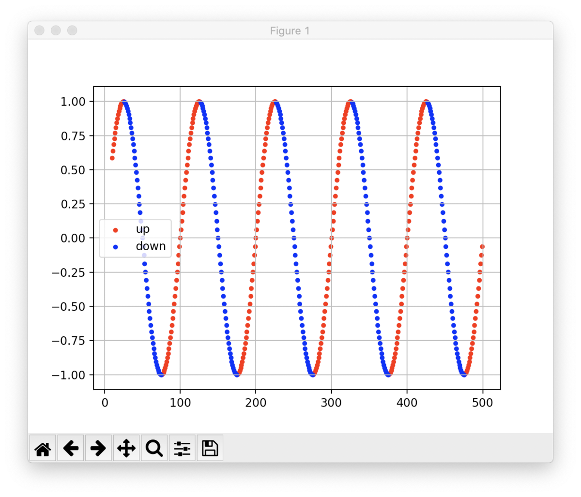Viewport: 581px width, 497px height.
Task: Click the legend box border
Action: click(x=136, y=219)
